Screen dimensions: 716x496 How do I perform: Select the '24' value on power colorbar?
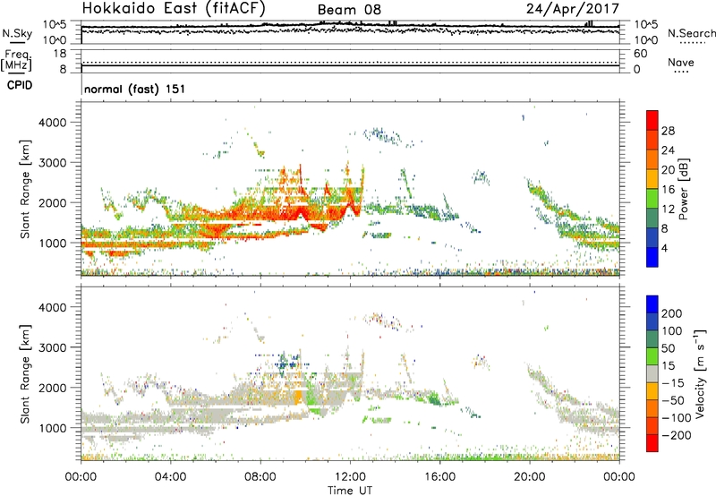[668, 150]
